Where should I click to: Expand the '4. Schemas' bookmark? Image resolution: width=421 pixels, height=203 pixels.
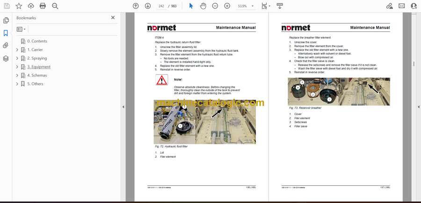click(x=17, y=76)
